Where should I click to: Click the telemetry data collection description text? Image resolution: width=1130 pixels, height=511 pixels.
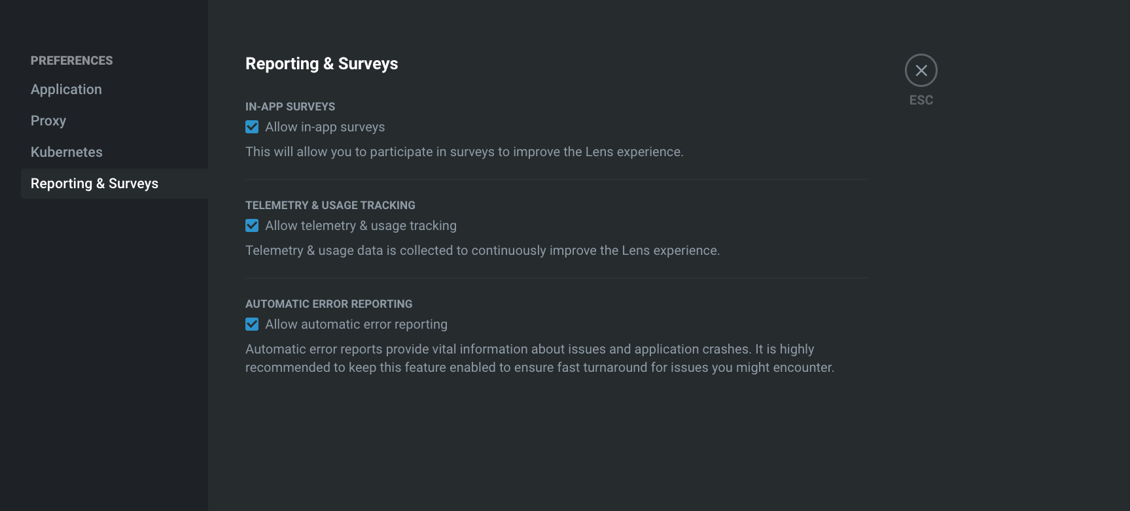(x=482, y=250)
